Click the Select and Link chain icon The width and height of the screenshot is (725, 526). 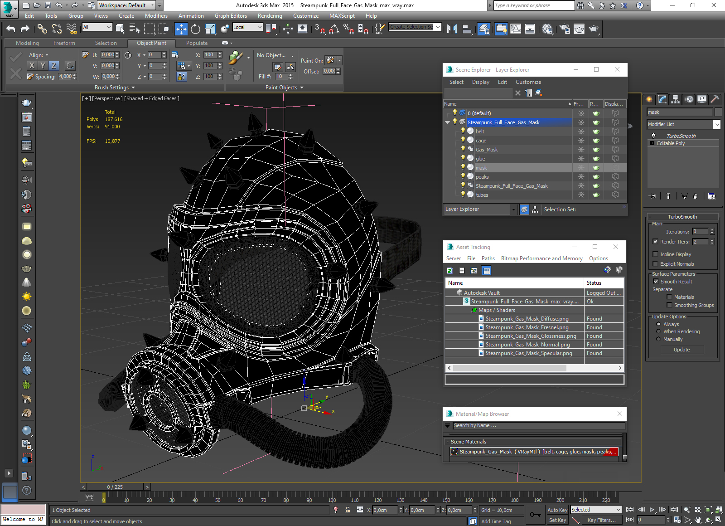tap(42, 29)
